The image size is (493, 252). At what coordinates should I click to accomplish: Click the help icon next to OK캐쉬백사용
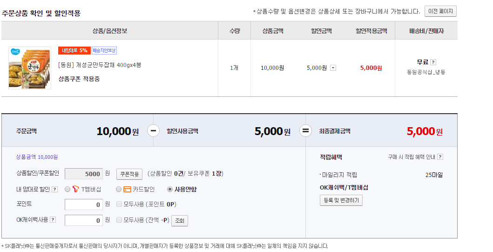pyautogui.click(x=53, y=220)
